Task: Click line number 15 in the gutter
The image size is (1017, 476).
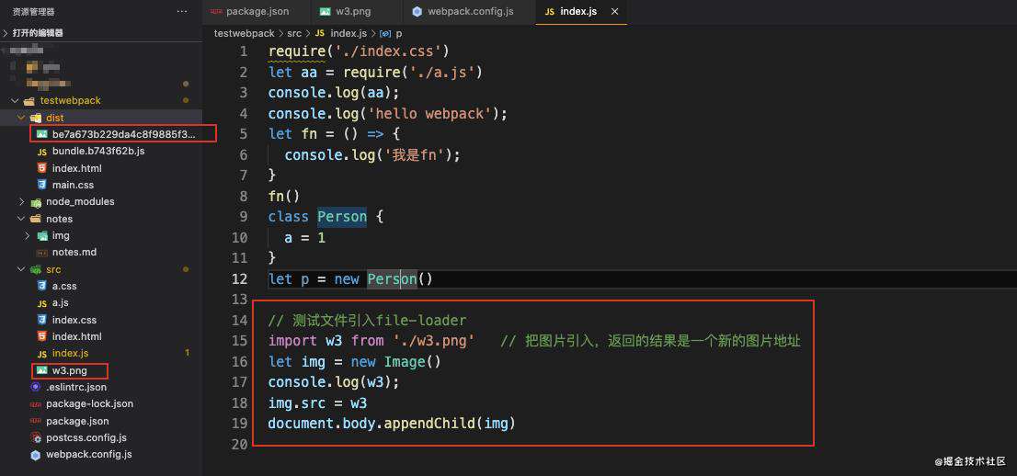Action: tap(240, 341)
